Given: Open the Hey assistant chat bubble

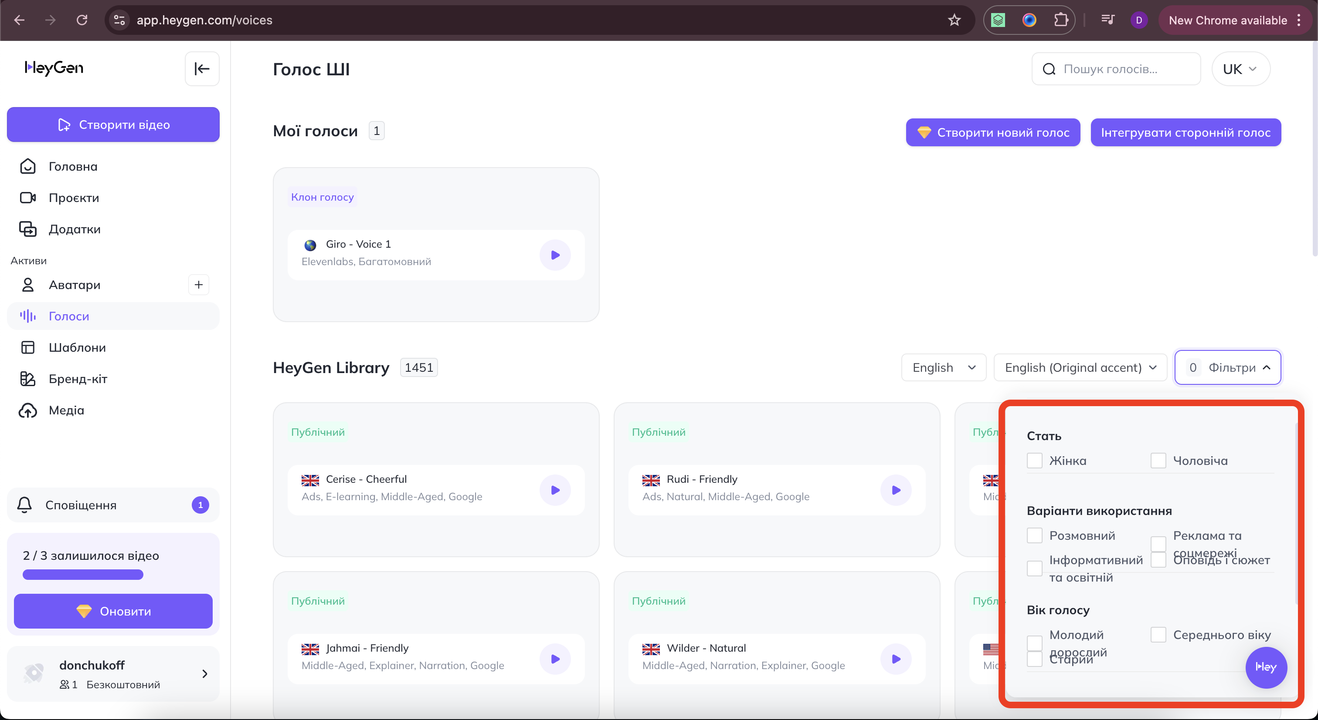Looking at the screenshot, I should (1266, 667).
